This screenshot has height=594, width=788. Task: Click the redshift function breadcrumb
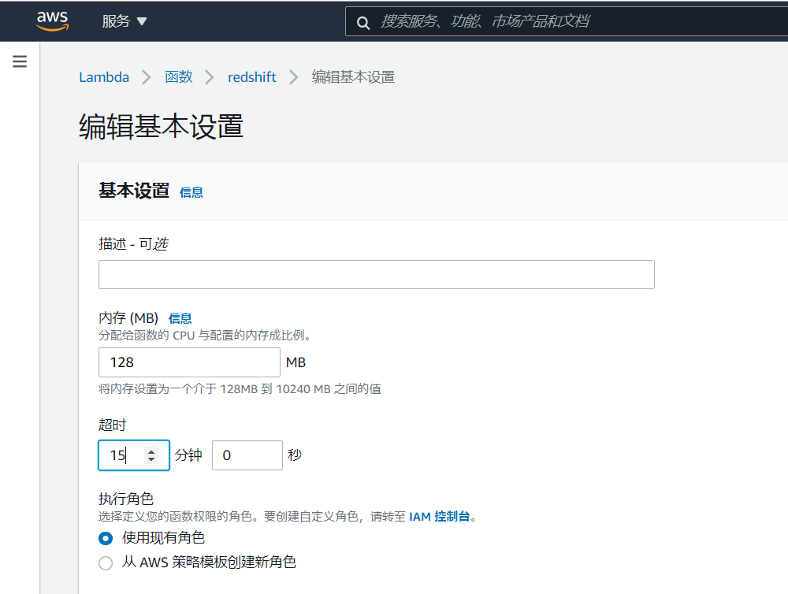(251, 76)
